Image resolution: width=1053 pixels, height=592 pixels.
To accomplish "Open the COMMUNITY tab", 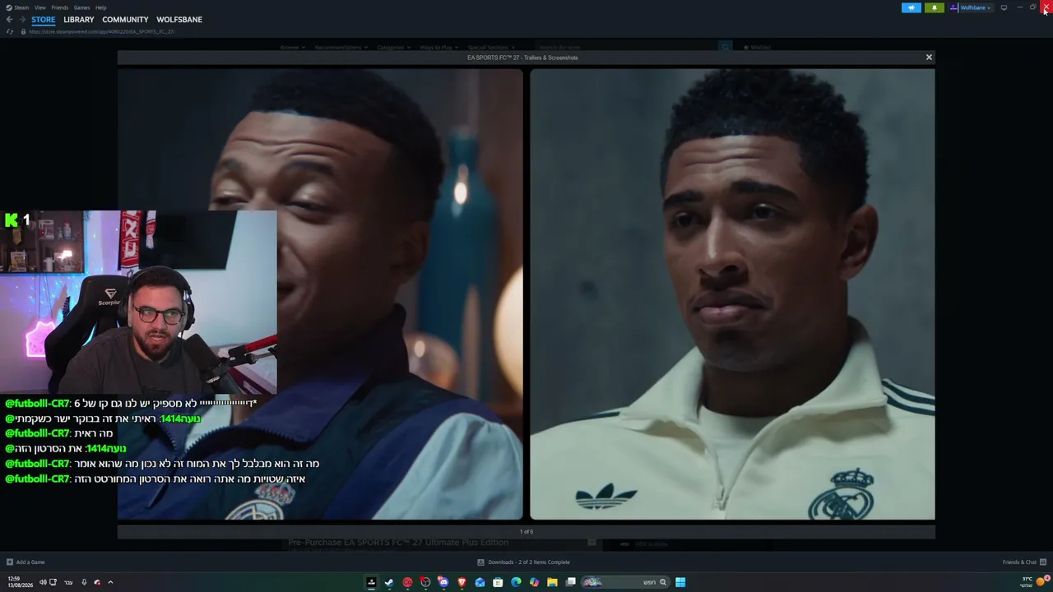I will 125,20.
